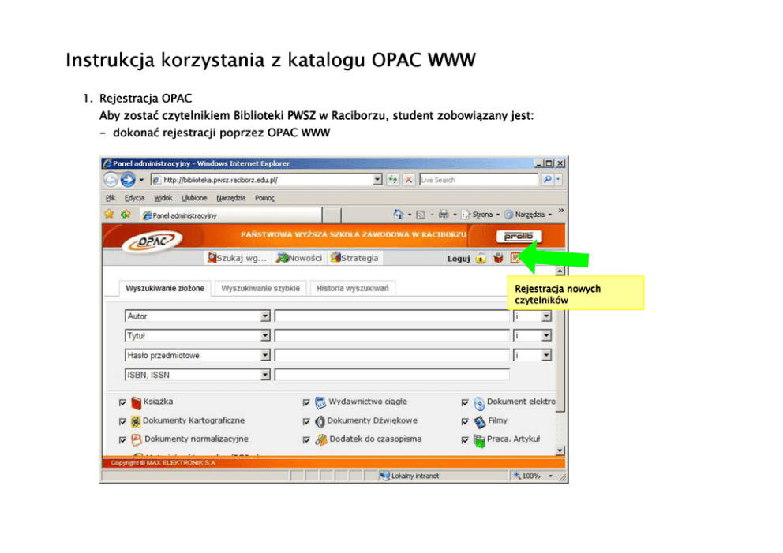Switch to Wyszukiwanie szybkie tab
The height and width of the screenshot is (553, 783).
pyautogui.click(x=260, y=289)
